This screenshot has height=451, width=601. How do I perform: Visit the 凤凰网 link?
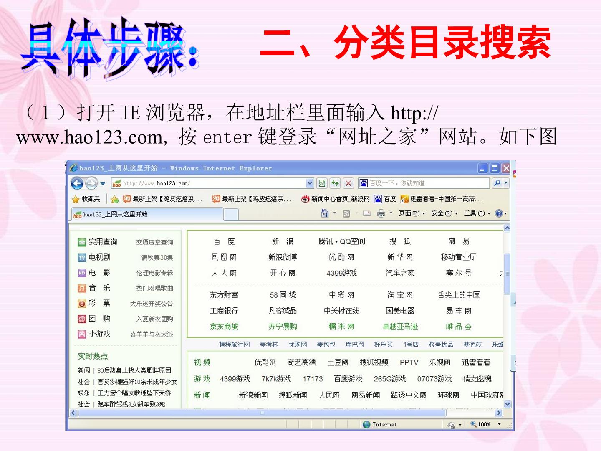point(224,257)
